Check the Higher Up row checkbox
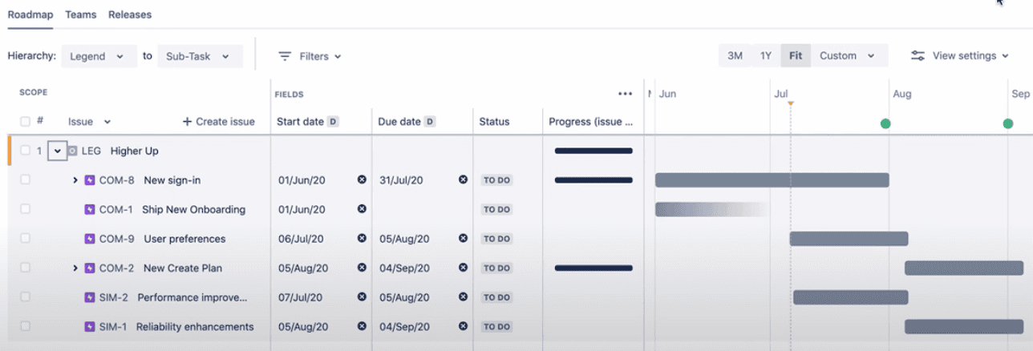This screenshot has width=1033, height=351. click(25, 151)
